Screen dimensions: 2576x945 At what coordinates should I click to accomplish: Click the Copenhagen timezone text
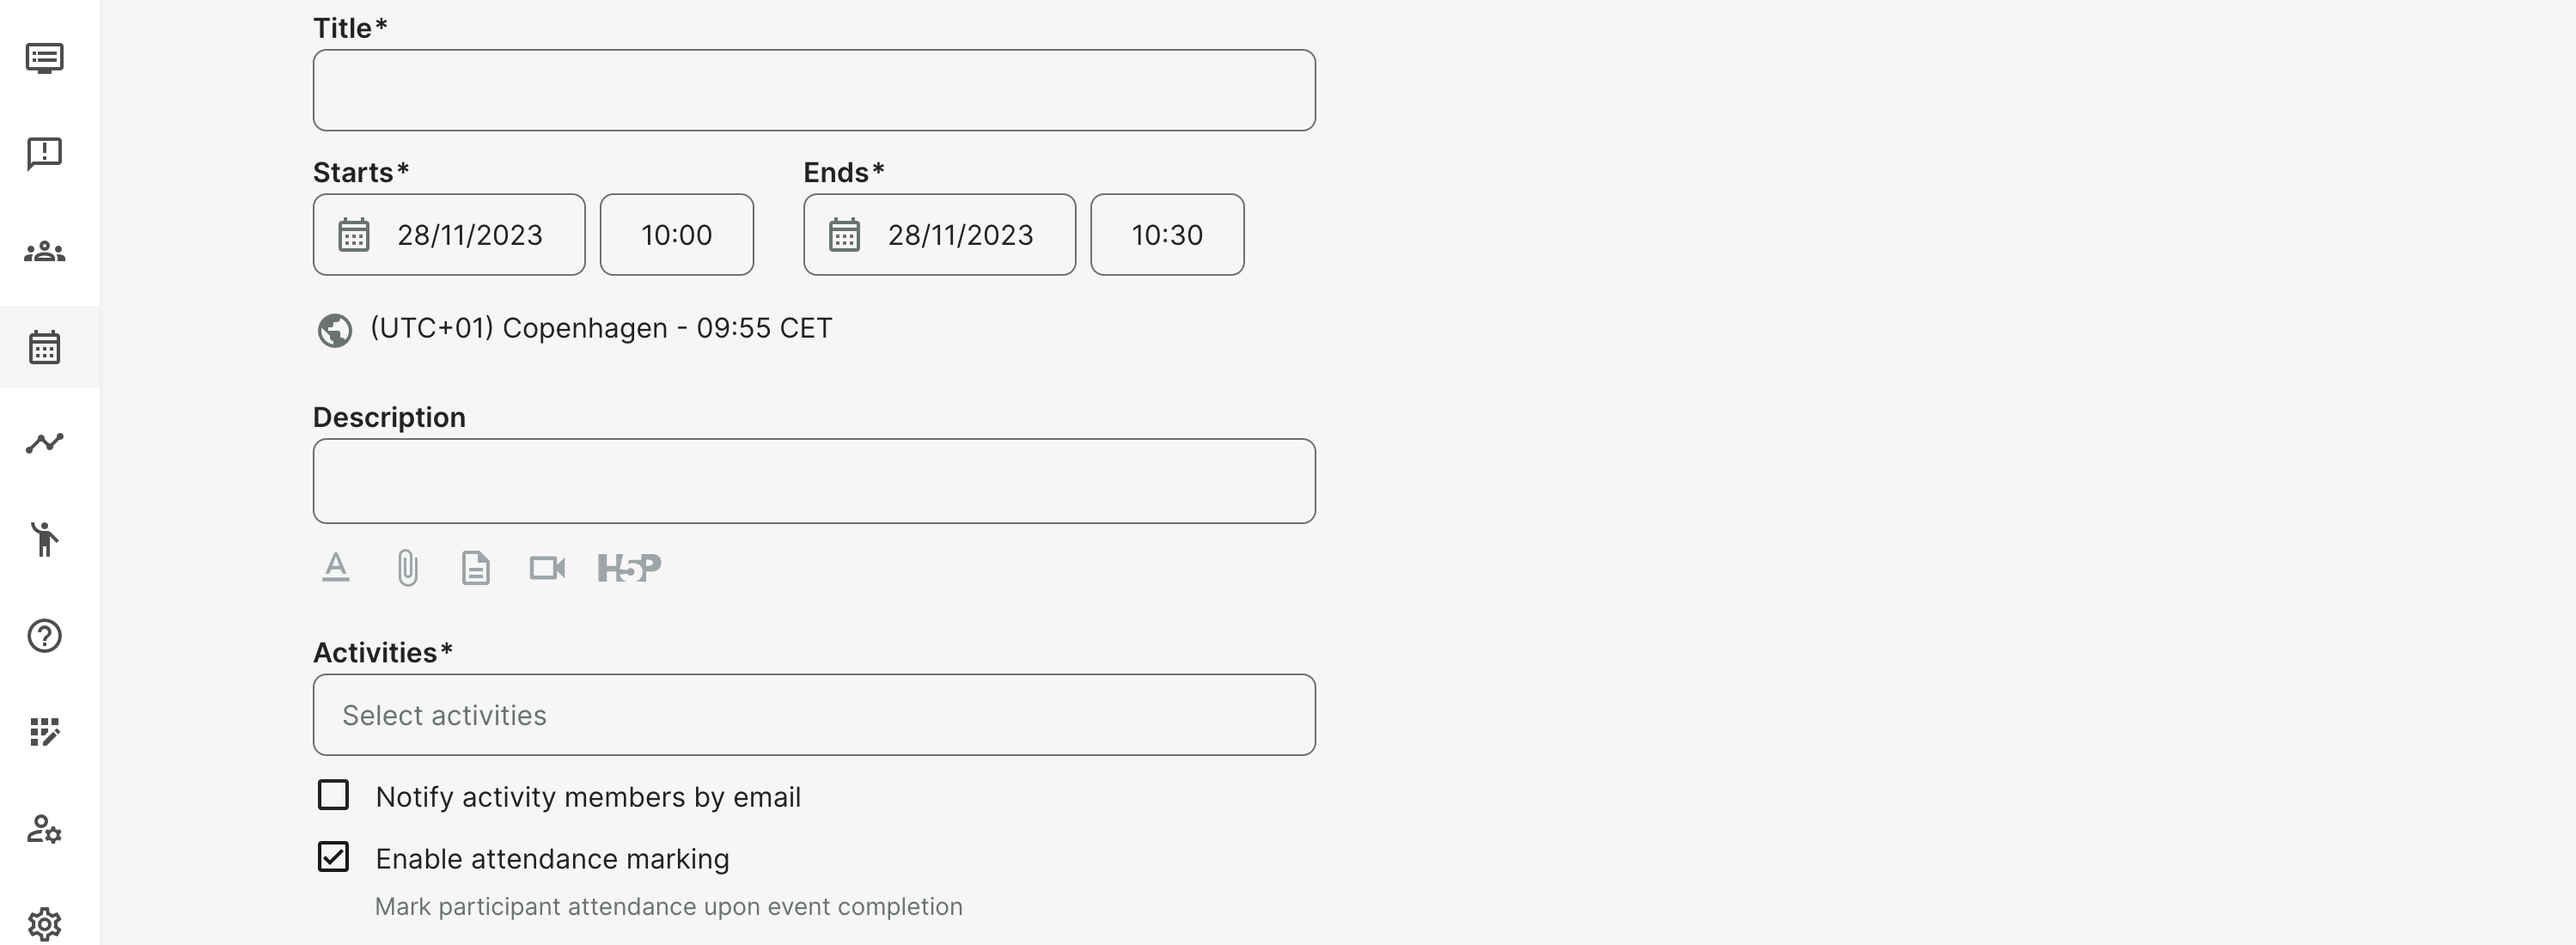[600, 328]
